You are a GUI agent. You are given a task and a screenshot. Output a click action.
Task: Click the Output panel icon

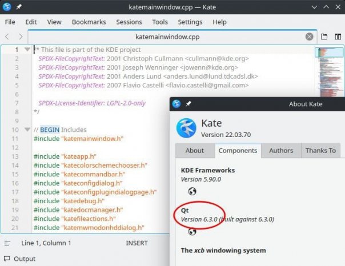pos(7,259)
